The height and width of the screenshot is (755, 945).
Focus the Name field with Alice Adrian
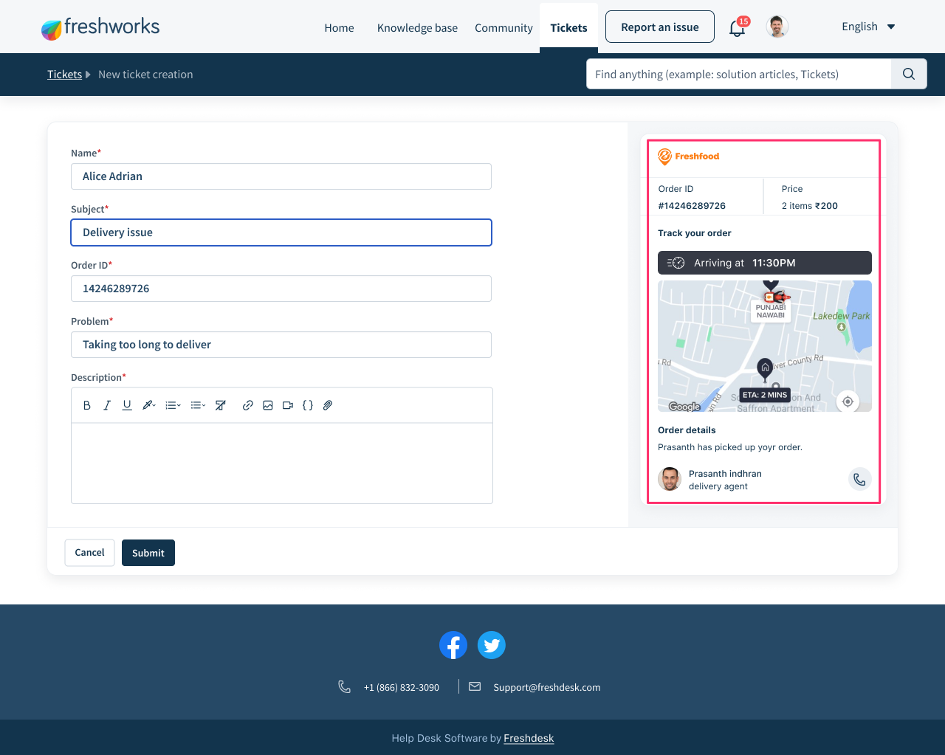point(281,176)
